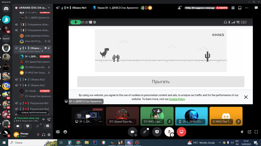The image size is (261, 146).
Task: Open user settings gear
Action: pyautogui.click(x=49, y=135)
